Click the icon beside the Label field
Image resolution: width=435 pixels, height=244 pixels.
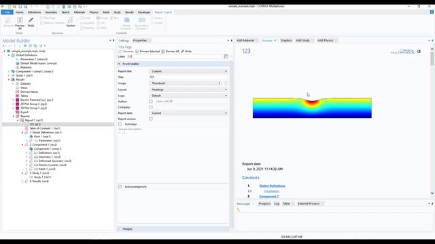[x=226, y=56]
